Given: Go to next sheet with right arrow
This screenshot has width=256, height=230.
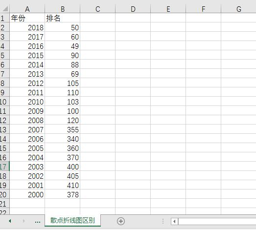Looking at the screenshot, I should [24, 221].
